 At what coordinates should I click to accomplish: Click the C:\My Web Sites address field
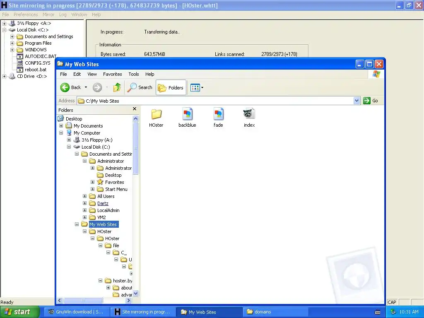pos(215,101)
